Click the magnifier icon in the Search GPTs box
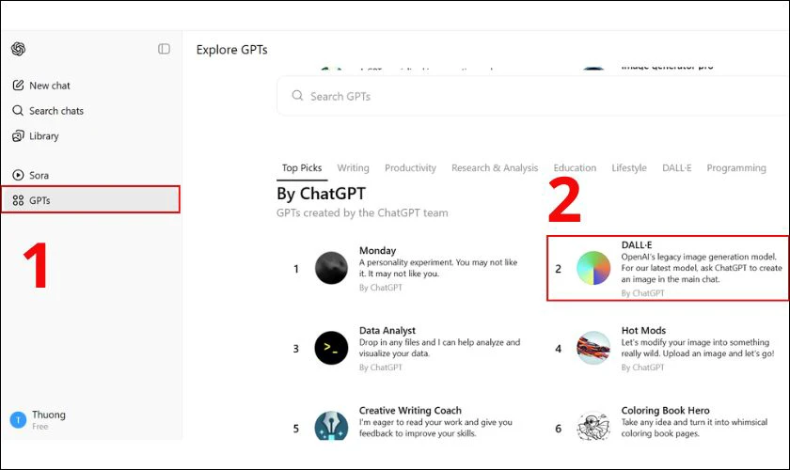The height and width of the screenshot is (470, 790). [297, 95]
